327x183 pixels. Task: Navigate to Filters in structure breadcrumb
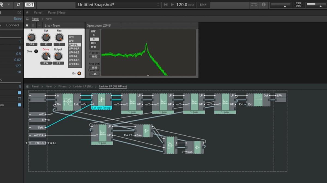[62, 86]
